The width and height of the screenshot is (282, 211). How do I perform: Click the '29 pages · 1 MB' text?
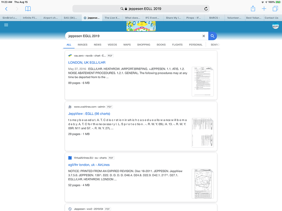pos(79,134)
